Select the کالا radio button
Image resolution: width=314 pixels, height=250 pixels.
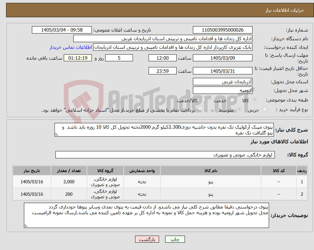[255, 100]
